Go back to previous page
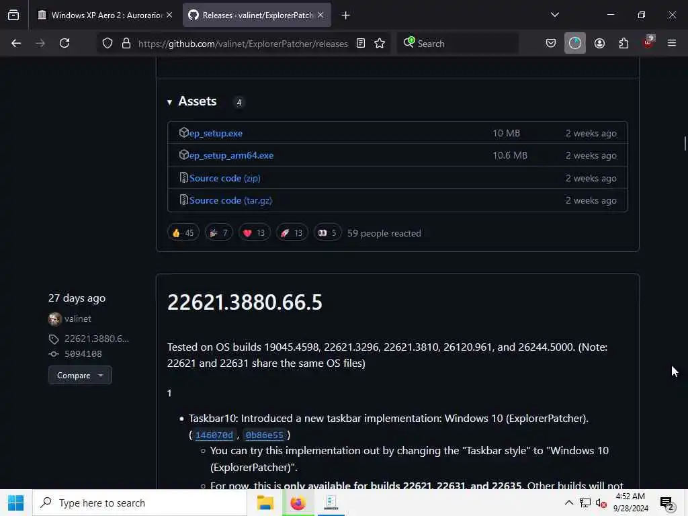Screen dimensions: 688x516 point(16,43)
